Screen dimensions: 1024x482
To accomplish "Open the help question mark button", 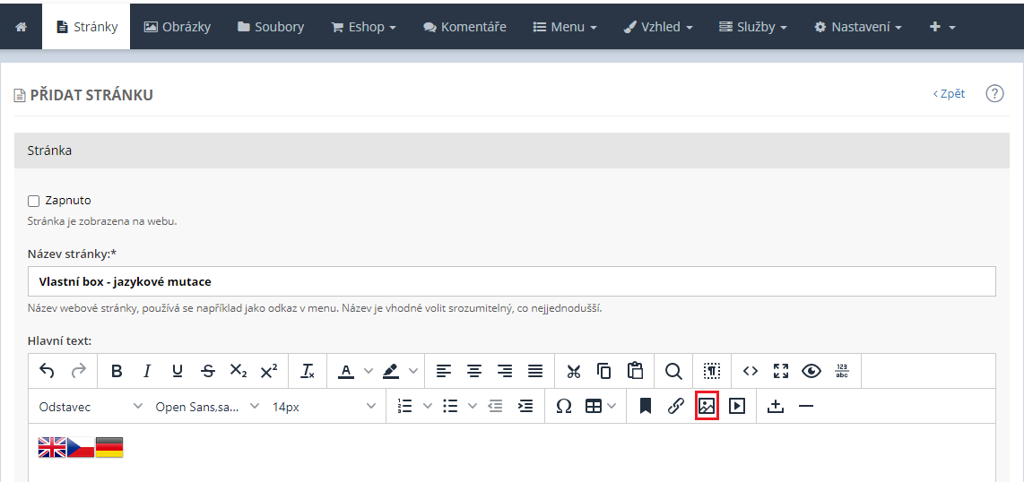I will pyautogui.click(x=994, y=93).
